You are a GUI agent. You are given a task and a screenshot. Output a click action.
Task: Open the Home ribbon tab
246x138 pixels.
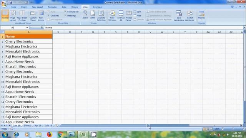pyautogui.click(x=13, y=7)
